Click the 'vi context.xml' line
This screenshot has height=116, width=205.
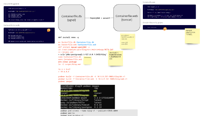tap(66, 52)
